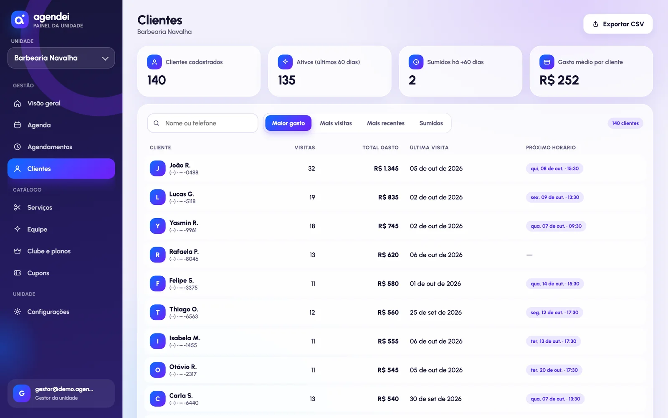The image size is (668, 418).
Task: Open the gestor account card
Action: pyautogui.click(x=61, y=393)
